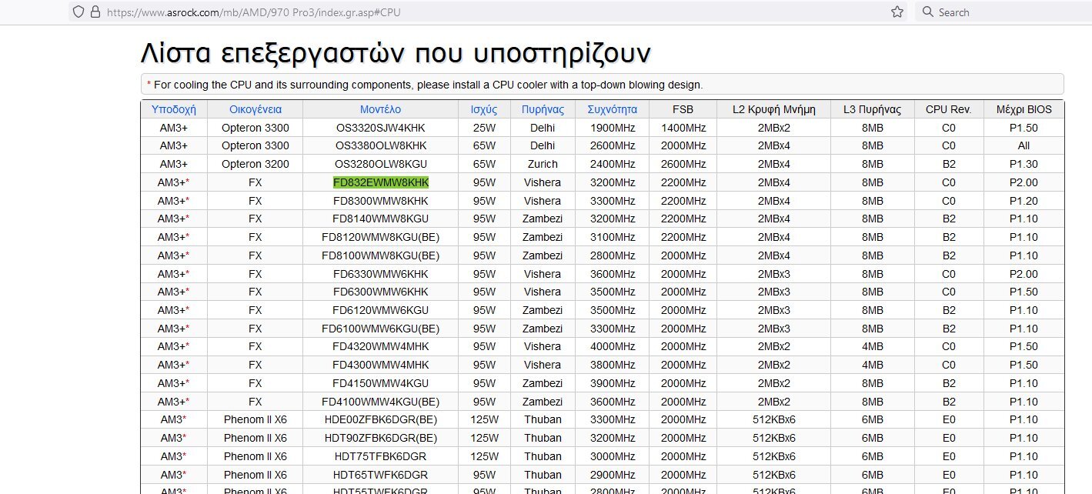The height and width of the screenshot is (494, 1092).
Task: Sort table by Πυρήνας column header
Action: point(543,109)
